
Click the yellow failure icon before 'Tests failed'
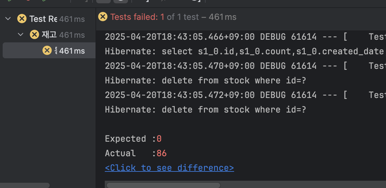103,17
